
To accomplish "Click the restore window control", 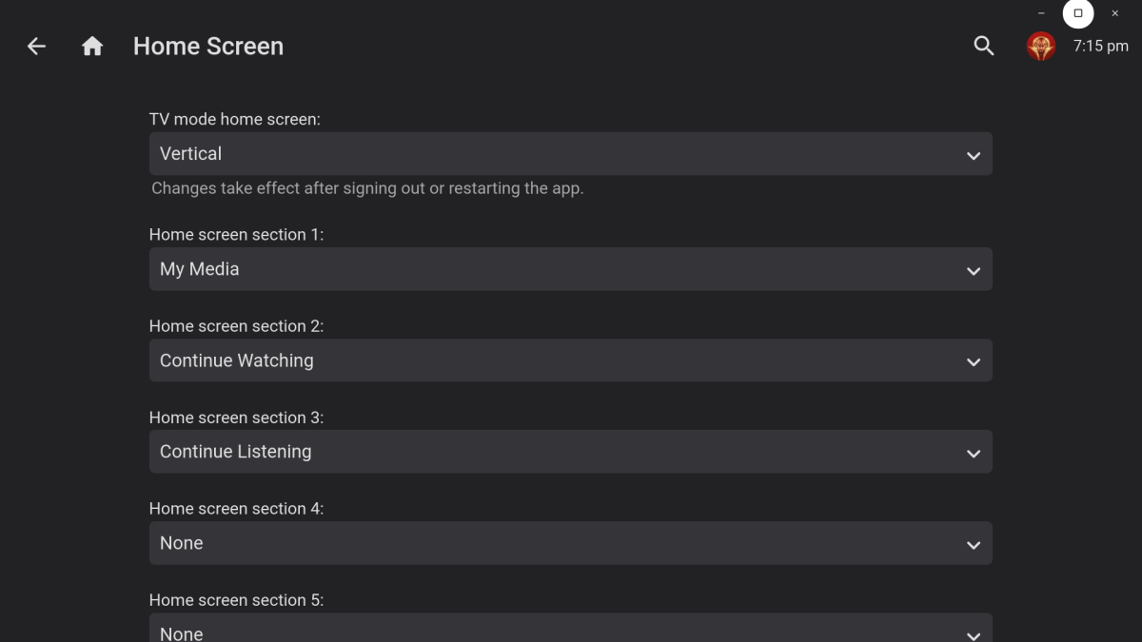I will (1078, 13).
